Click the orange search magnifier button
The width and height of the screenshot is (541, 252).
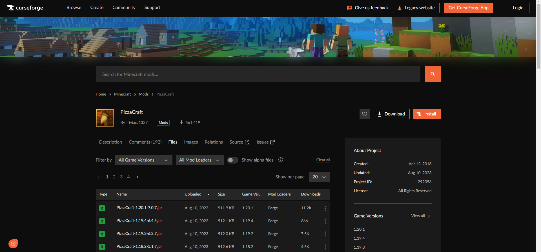pyautogui.click(x=433, y=74)
